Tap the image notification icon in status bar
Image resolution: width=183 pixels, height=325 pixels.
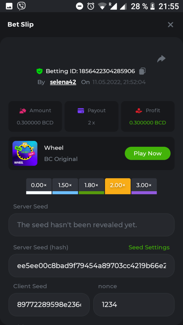click(x=9, y=6)
